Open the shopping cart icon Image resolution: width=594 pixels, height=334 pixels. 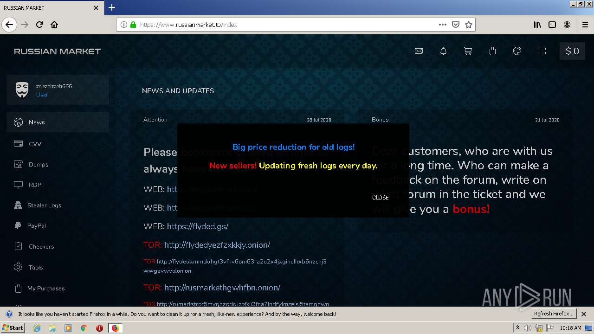point(468,51)
